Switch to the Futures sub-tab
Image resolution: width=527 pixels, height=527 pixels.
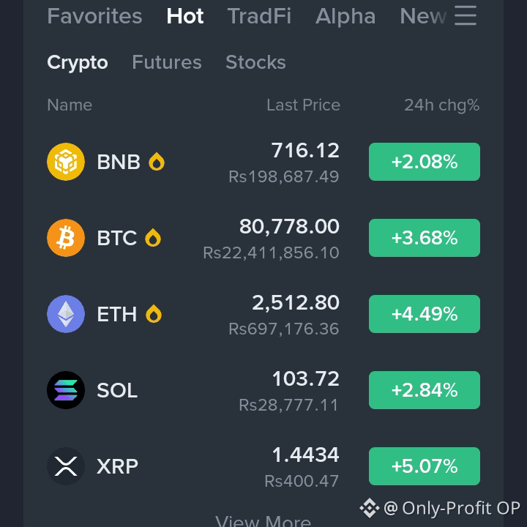tap(167, 62)
